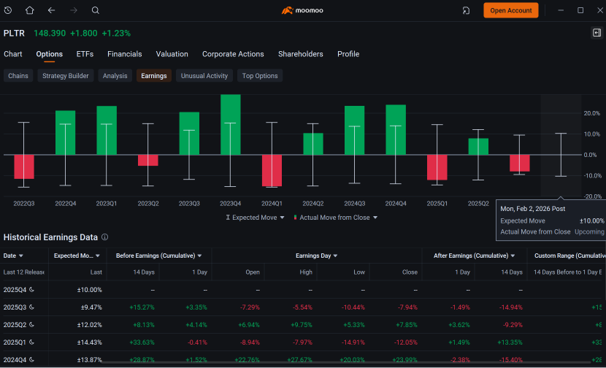Click the moon icon in the 2025Q3 row

pyautogui.click(x=31, y=307)
